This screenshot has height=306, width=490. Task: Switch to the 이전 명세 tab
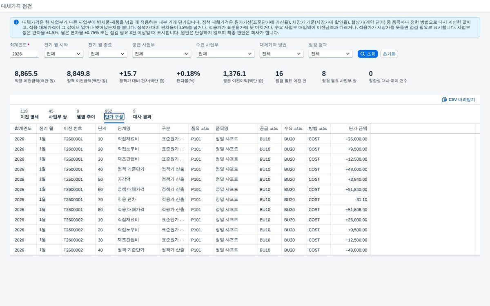coord(29,117)
